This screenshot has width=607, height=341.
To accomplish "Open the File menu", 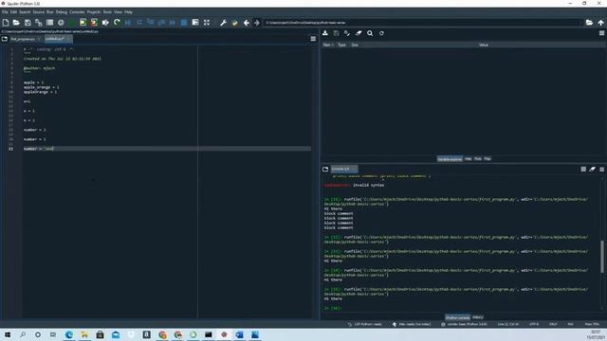I will click(5, 12).
